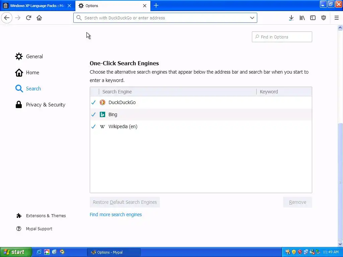Screen dimensions: 343x257
Task: Focus the Find in Options box
Action: tap(282, 37)
